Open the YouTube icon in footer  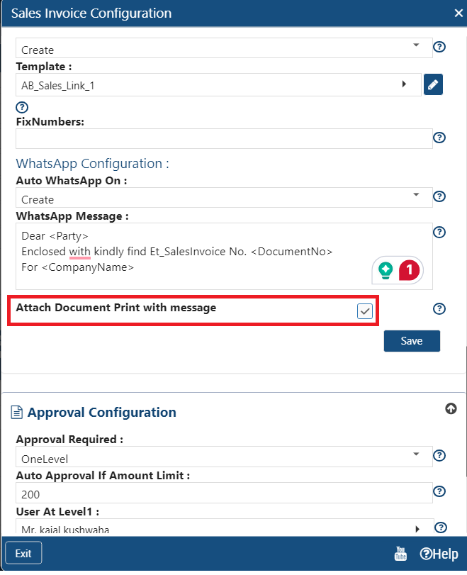click(400, 553)
